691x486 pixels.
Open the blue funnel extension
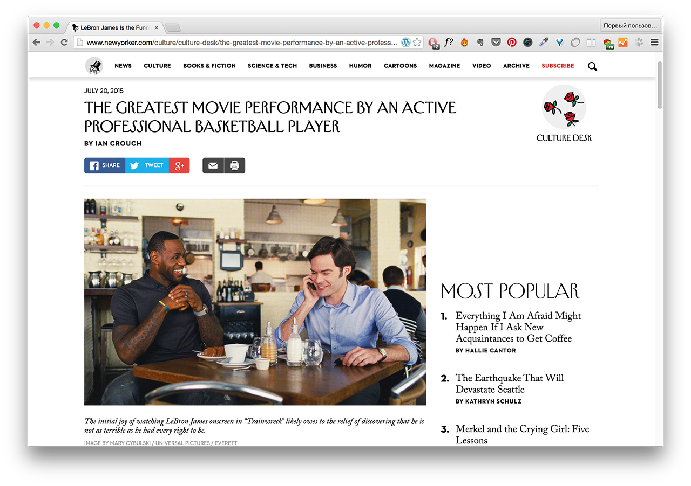[x=560, y=42]
